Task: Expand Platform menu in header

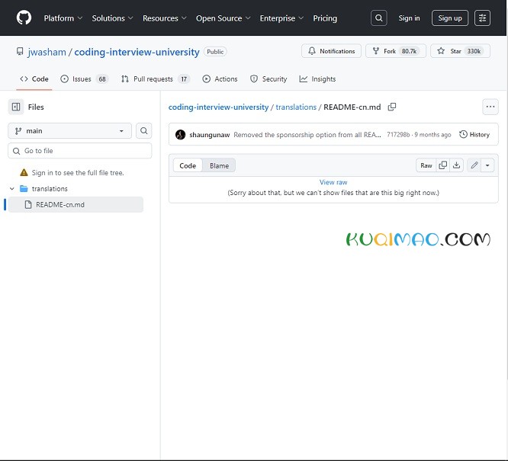Action: pos(63,18)
